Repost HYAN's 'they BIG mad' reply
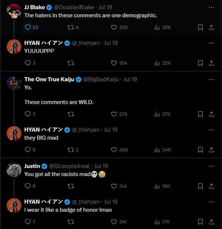Image resolution: width=222 pixels, height=229 pixels. click(71, 150)
